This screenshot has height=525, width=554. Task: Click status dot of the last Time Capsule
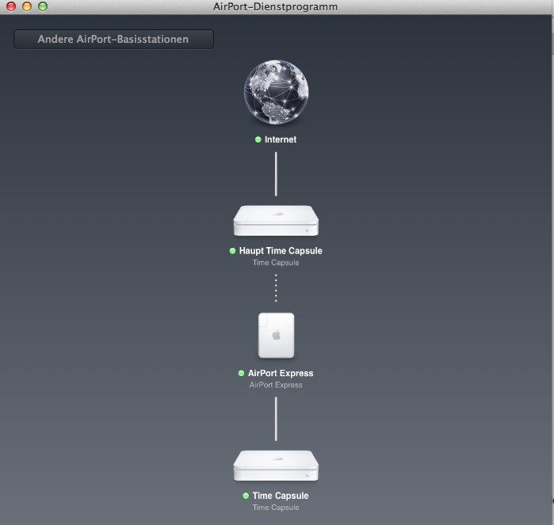[246, 496]
